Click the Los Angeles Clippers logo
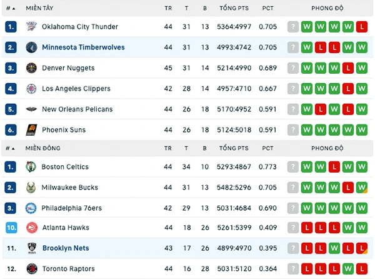 (31, 89)
